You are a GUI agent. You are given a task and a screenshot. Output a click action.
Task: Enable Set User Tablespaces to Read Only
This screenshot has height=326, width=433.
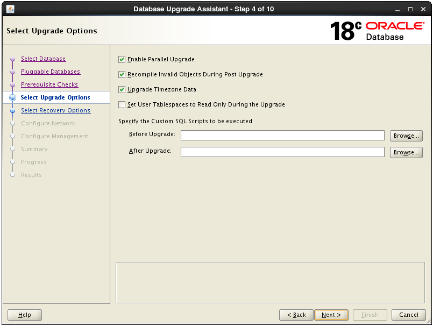[x=122, y=105]
